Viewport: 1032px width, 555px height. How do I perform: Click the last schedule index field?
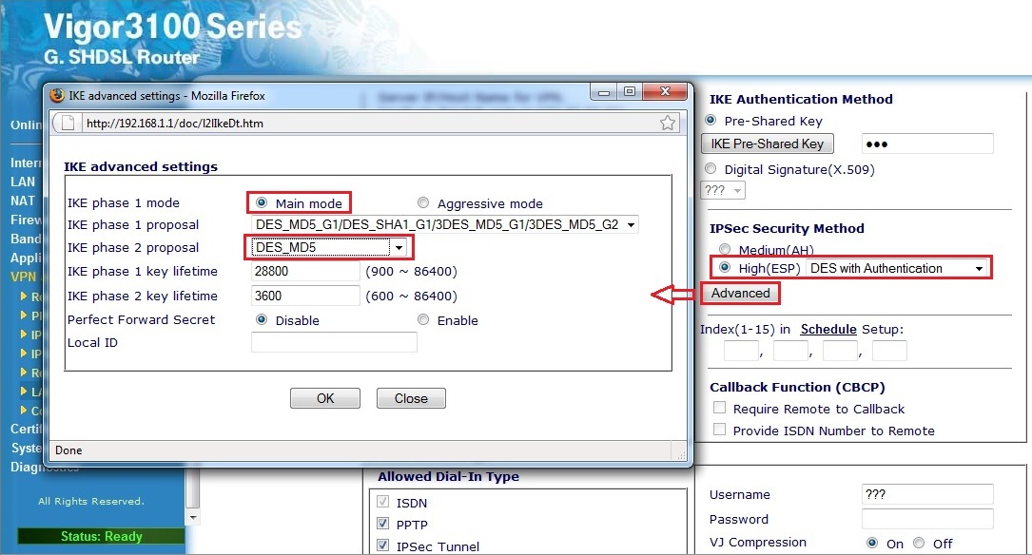click(889, 351)
